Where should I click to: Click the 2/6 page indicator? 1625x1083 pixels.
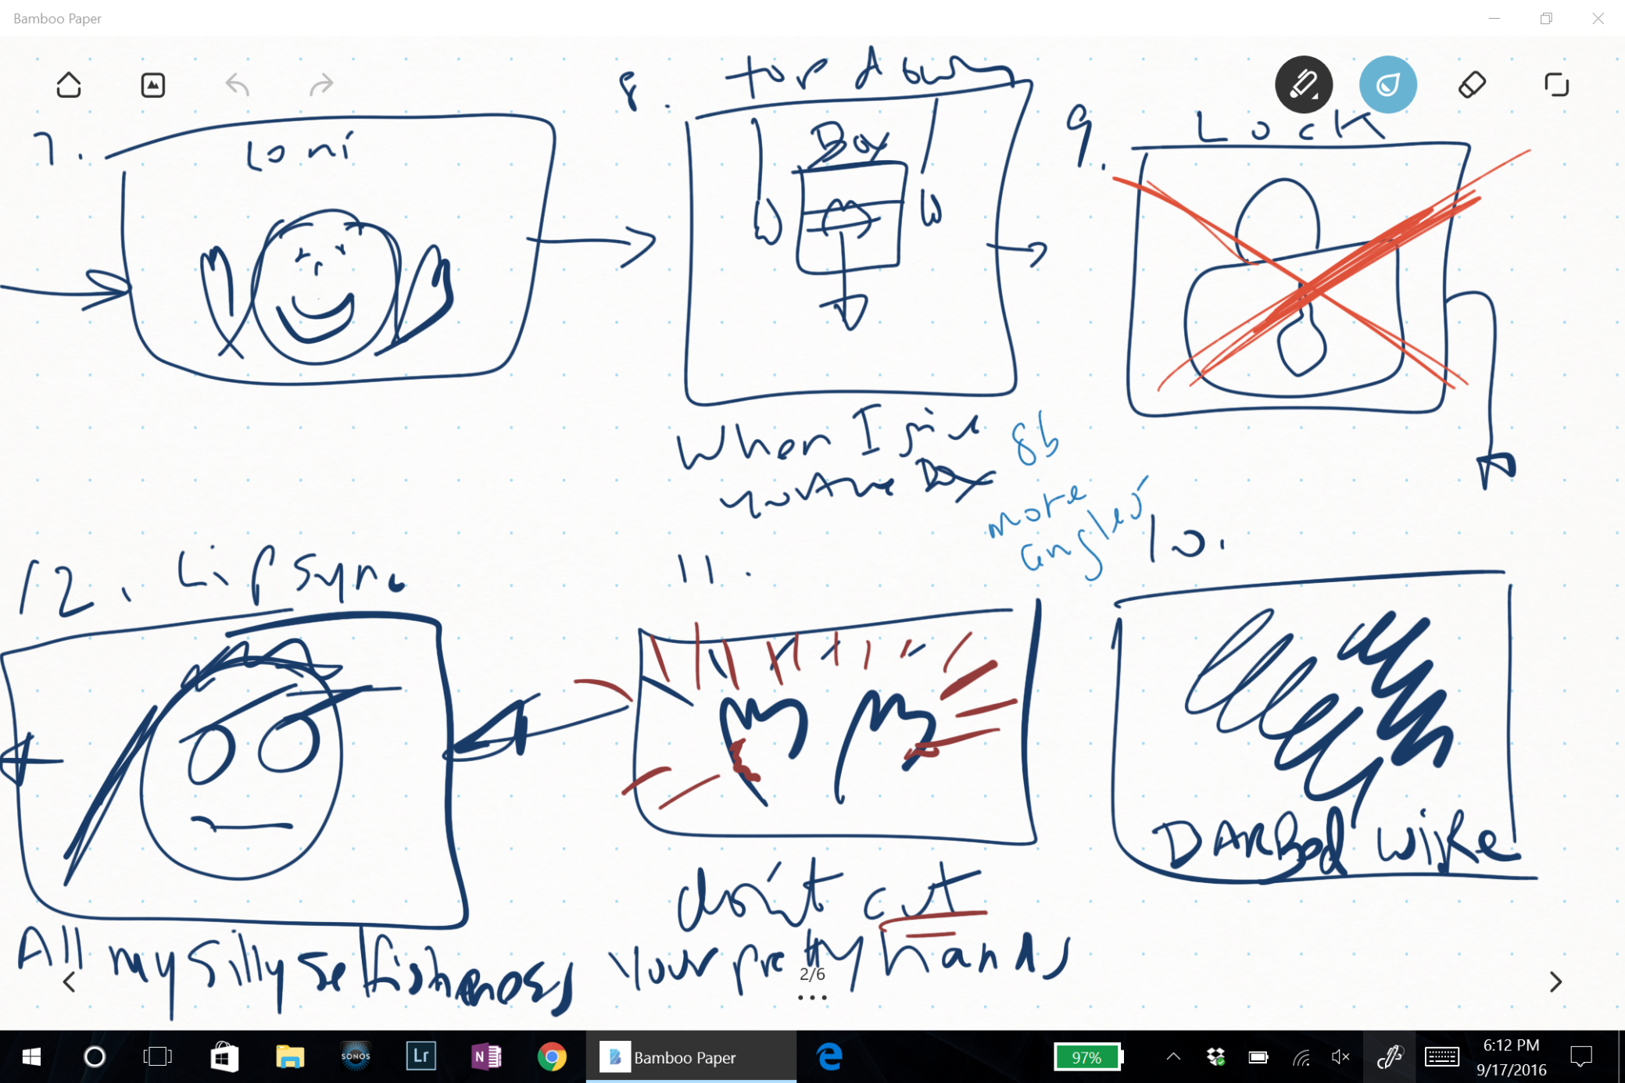[x=812, y=974]
